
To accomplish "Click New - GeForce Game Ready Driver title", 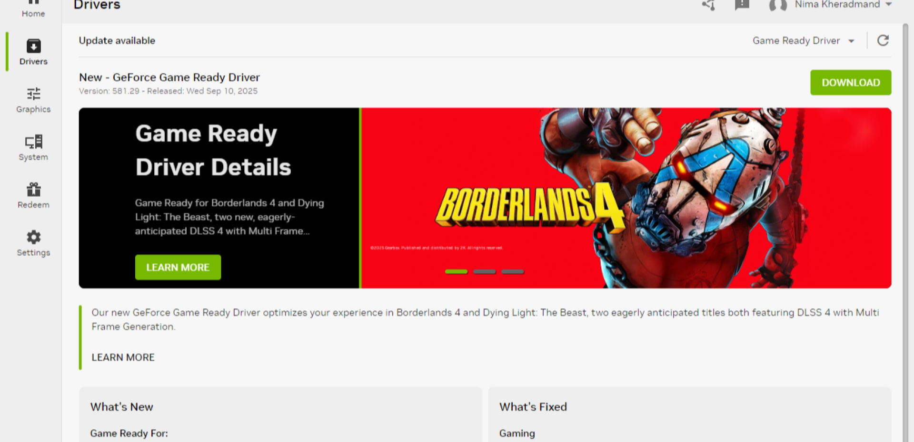I will click(x=169, y=77).
